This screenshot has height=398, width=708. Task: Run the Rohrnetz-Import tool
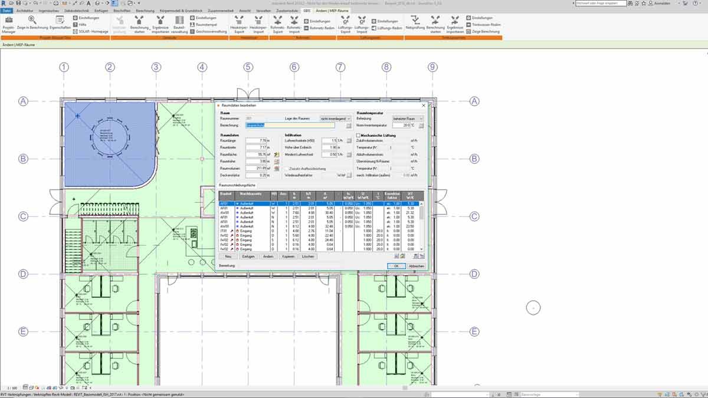point(295,24)
